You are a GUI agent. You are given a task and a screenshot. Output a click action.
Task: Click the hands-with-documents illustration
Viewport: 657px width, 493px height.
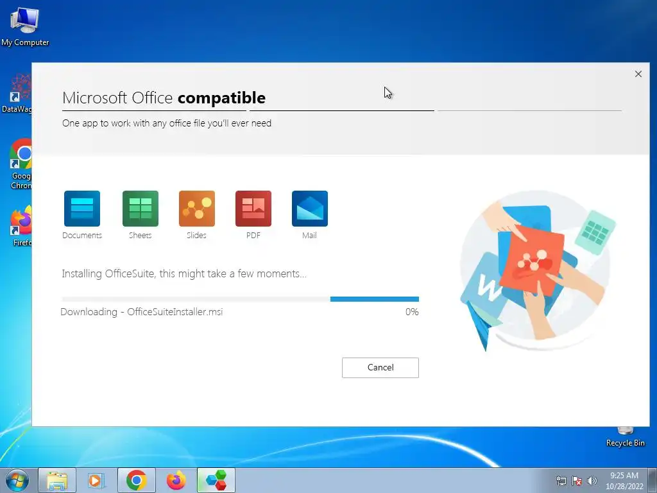(537, 270)
